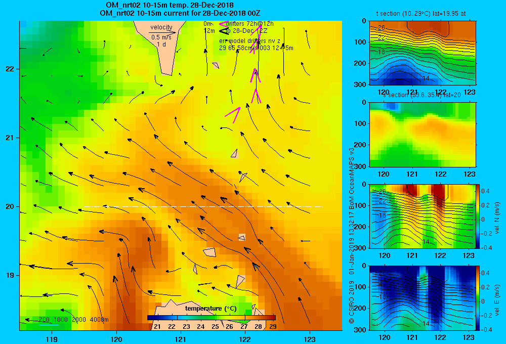Click the vel. N colorbar strip
Viewport: 506px width, 344px height.
478,216
